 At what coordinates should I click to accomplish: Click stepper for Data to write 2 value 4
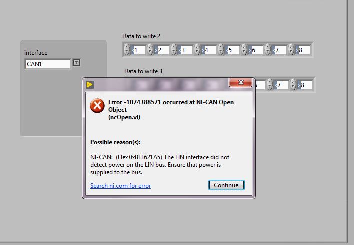(197, 49)
